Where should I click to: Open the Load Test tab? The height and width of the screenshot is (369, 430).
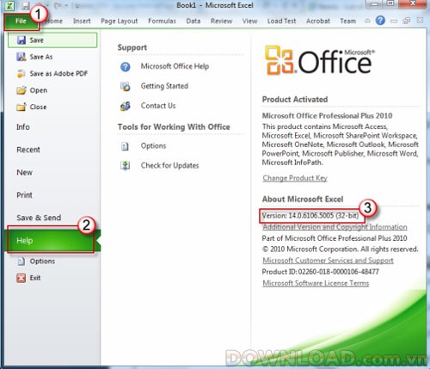coord(281,21)
